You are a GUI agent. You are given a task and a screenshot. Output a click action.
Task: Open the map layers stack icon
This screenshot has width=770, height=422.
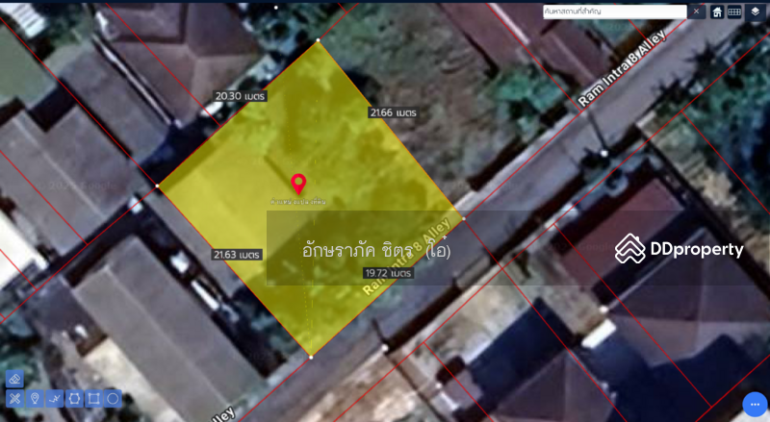coord(756,12)
